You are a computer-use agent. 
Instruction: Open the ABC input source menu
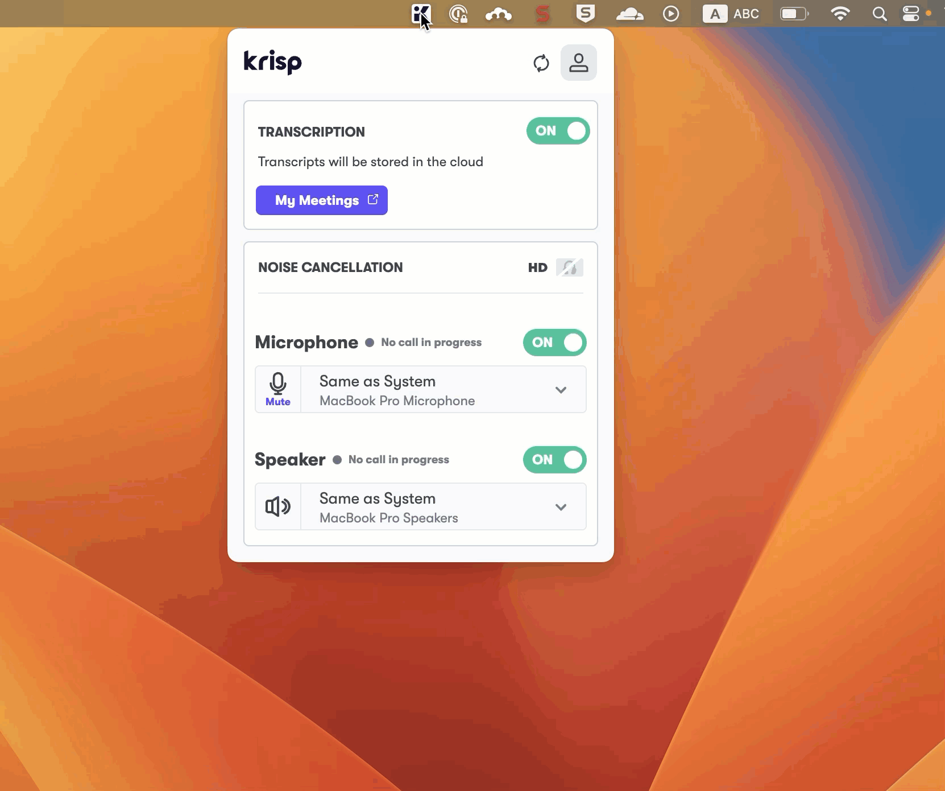pos(731,14)
